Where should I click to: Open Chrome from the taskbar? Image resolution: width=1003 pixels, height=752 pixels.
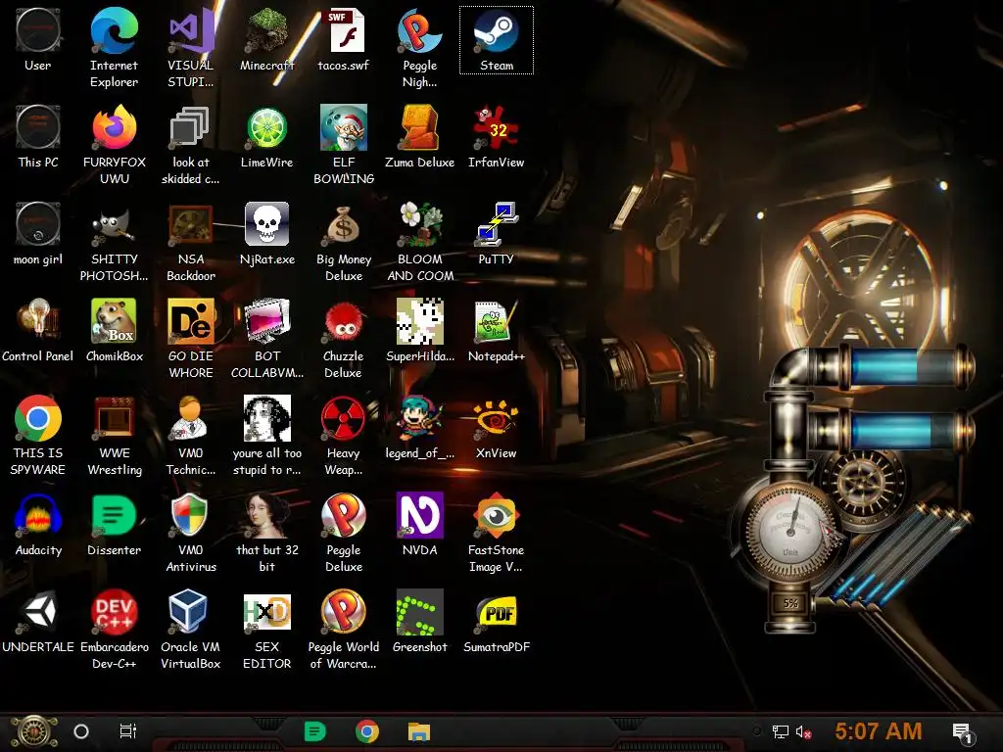coord(367,730)
